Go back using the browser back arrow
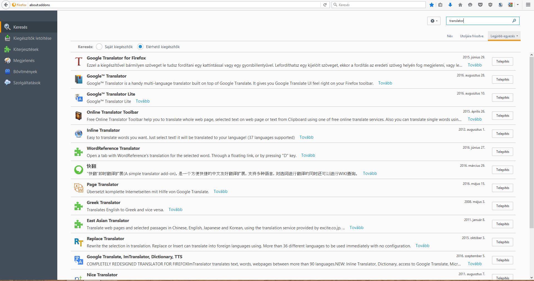Screen dimensions: 534x281 pyautogui.click(x=6, y=5)
